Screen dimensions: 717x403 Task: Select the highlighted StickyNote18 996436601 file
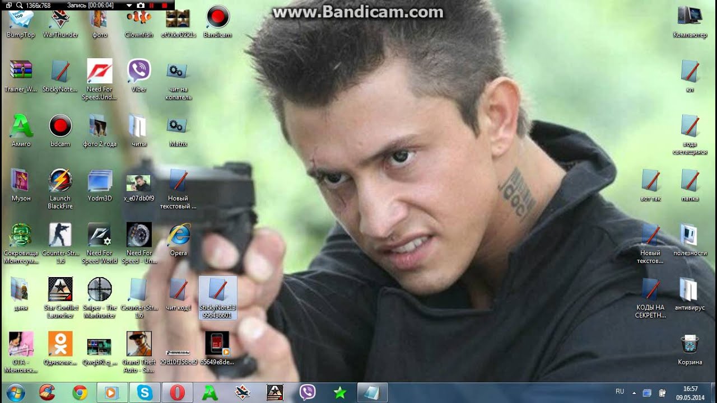[217, 298]
